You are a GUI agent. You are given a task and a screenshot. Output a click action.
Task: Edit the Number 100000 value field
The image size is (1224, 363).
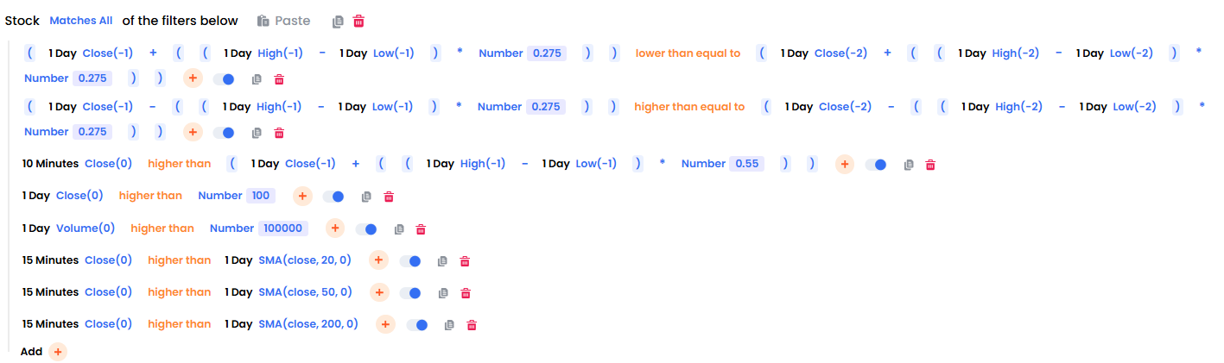282,228
